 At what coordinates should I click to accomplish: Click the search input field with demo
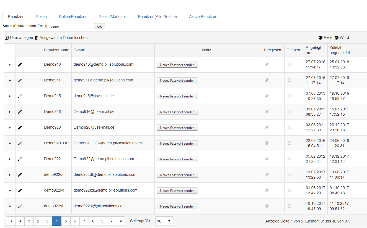pos(71,26)
